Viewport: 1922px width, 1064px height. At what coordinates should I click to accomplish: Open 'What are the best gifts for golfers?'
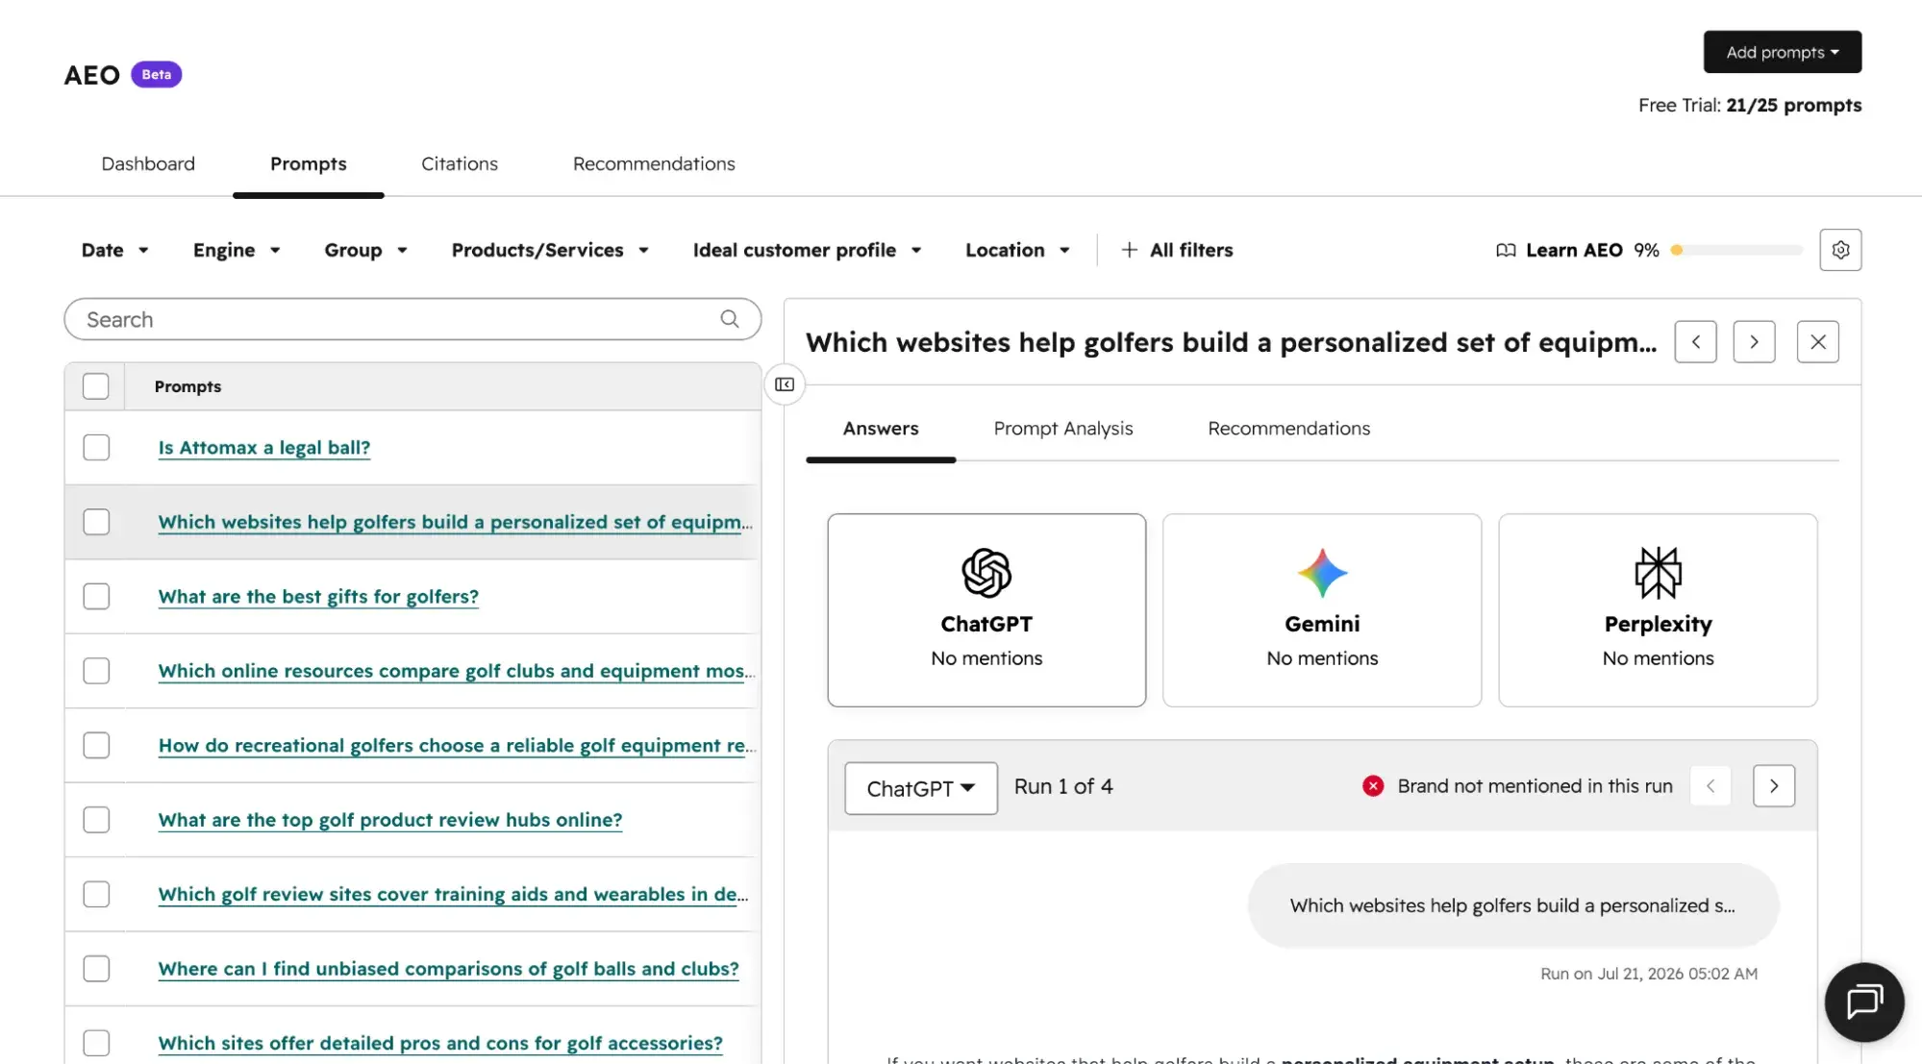coord(318,597)
